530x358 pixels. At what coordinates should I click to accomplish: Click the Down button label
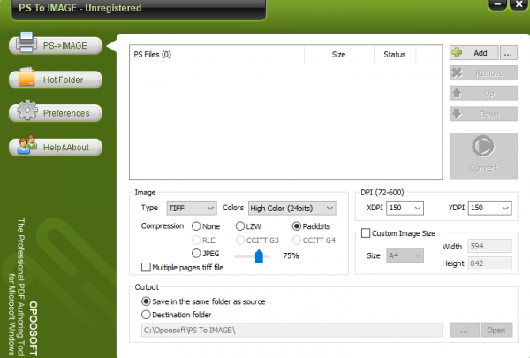489,114
